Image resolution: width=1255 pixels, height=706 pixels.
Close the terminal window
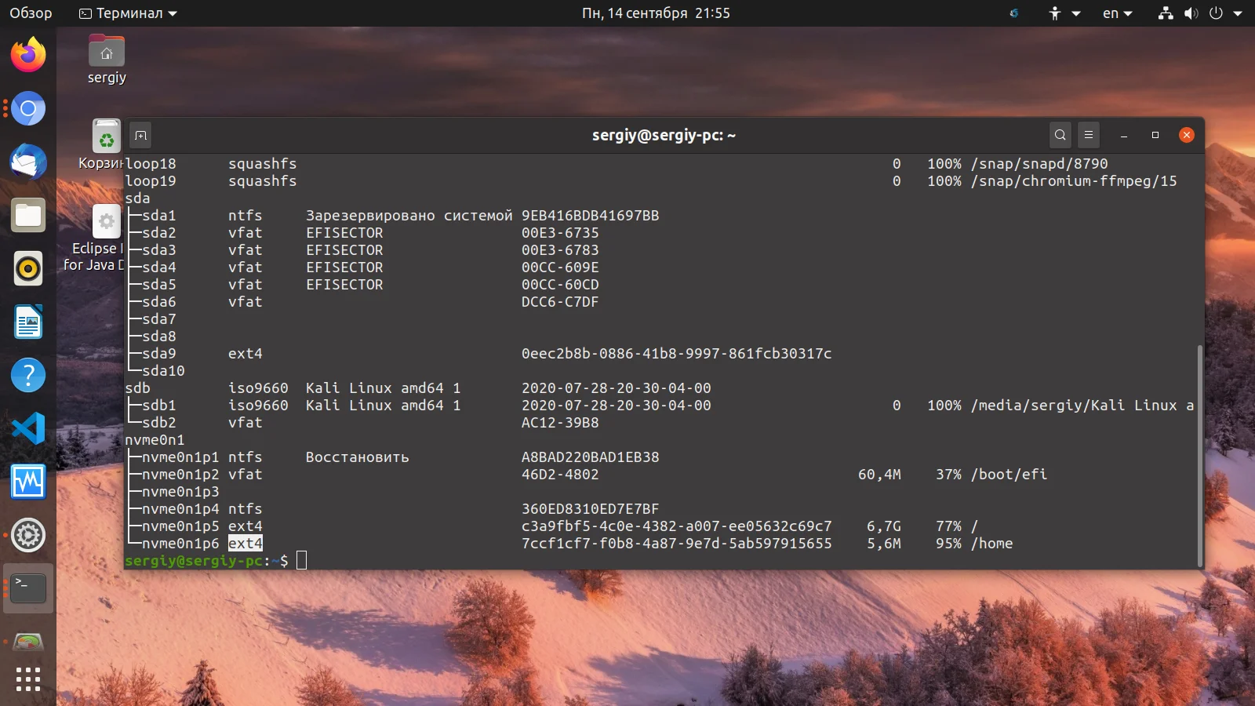pyautogui.click(x=1187, y=135)
